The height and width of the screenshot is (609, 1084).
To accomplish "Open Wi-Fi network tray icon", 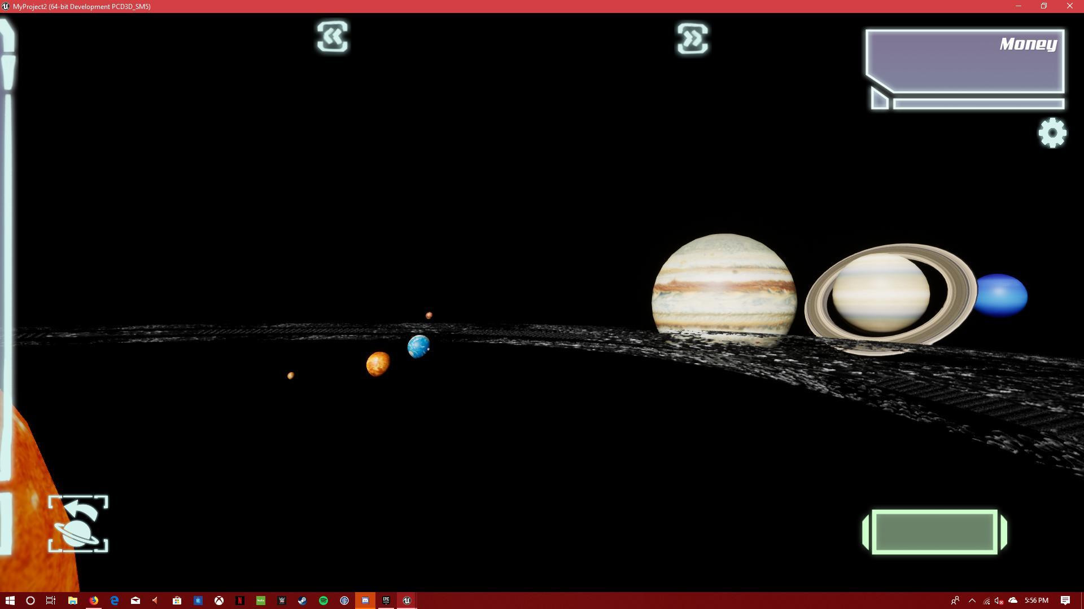I will 986,601.
